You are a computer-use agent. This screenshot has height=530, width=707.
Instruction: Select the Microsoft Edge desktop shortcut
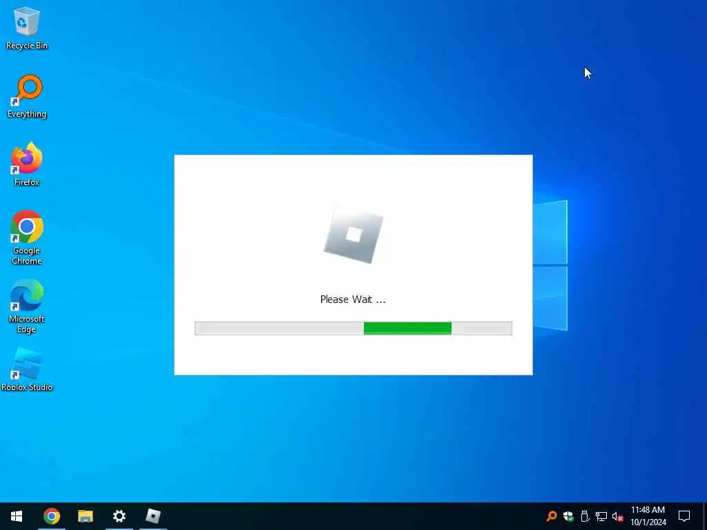pos(27,306)
